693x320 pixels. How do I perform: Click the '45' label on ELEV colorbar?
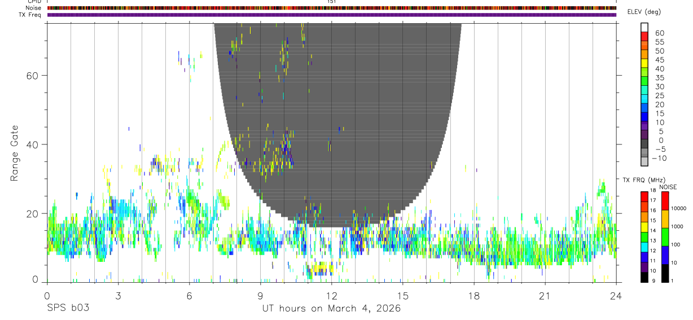tap(659, 60)
